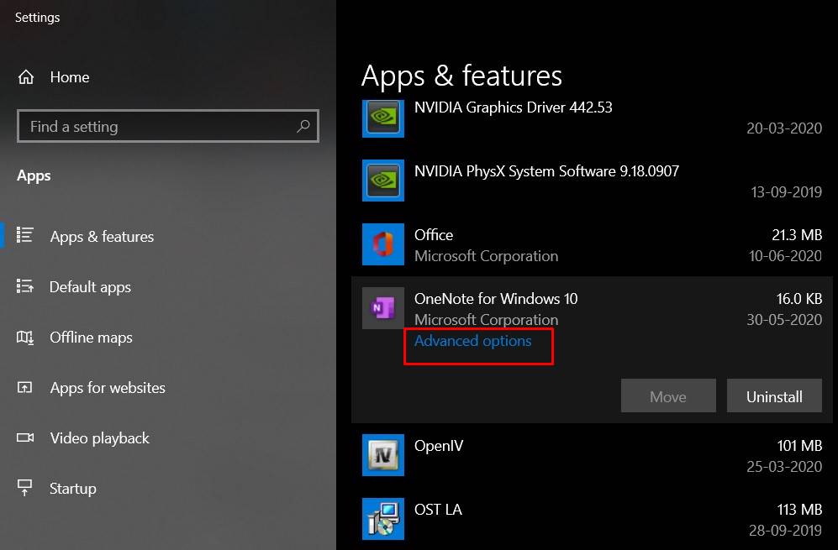Click the Office app icon
This screenshot has width=838, height=550.
tap(383, 244)
